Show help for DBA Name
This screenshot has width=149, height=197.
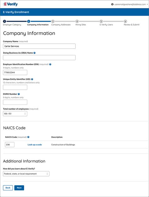click(x=35, y=53)
